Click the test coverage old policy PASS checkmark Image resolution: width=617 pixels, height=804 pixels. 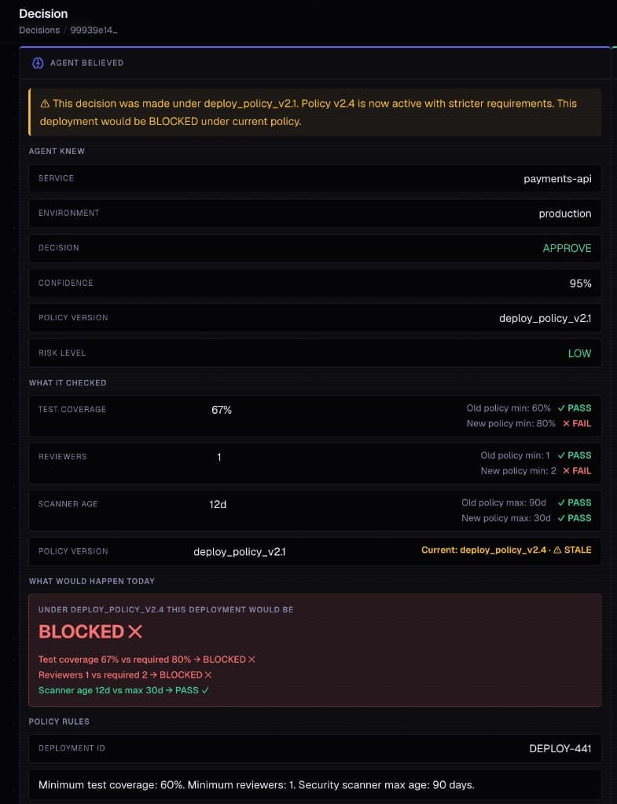(x=561, y=408)
